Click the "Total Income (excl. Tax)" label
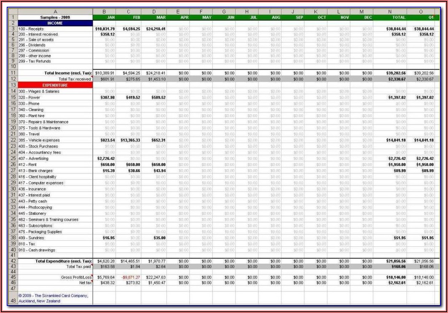Screen dimensions: 448x313 68,73
